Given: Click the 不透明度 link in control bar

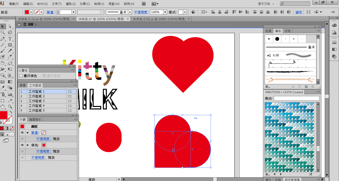Looking at the screenshot, I should 141,12.
